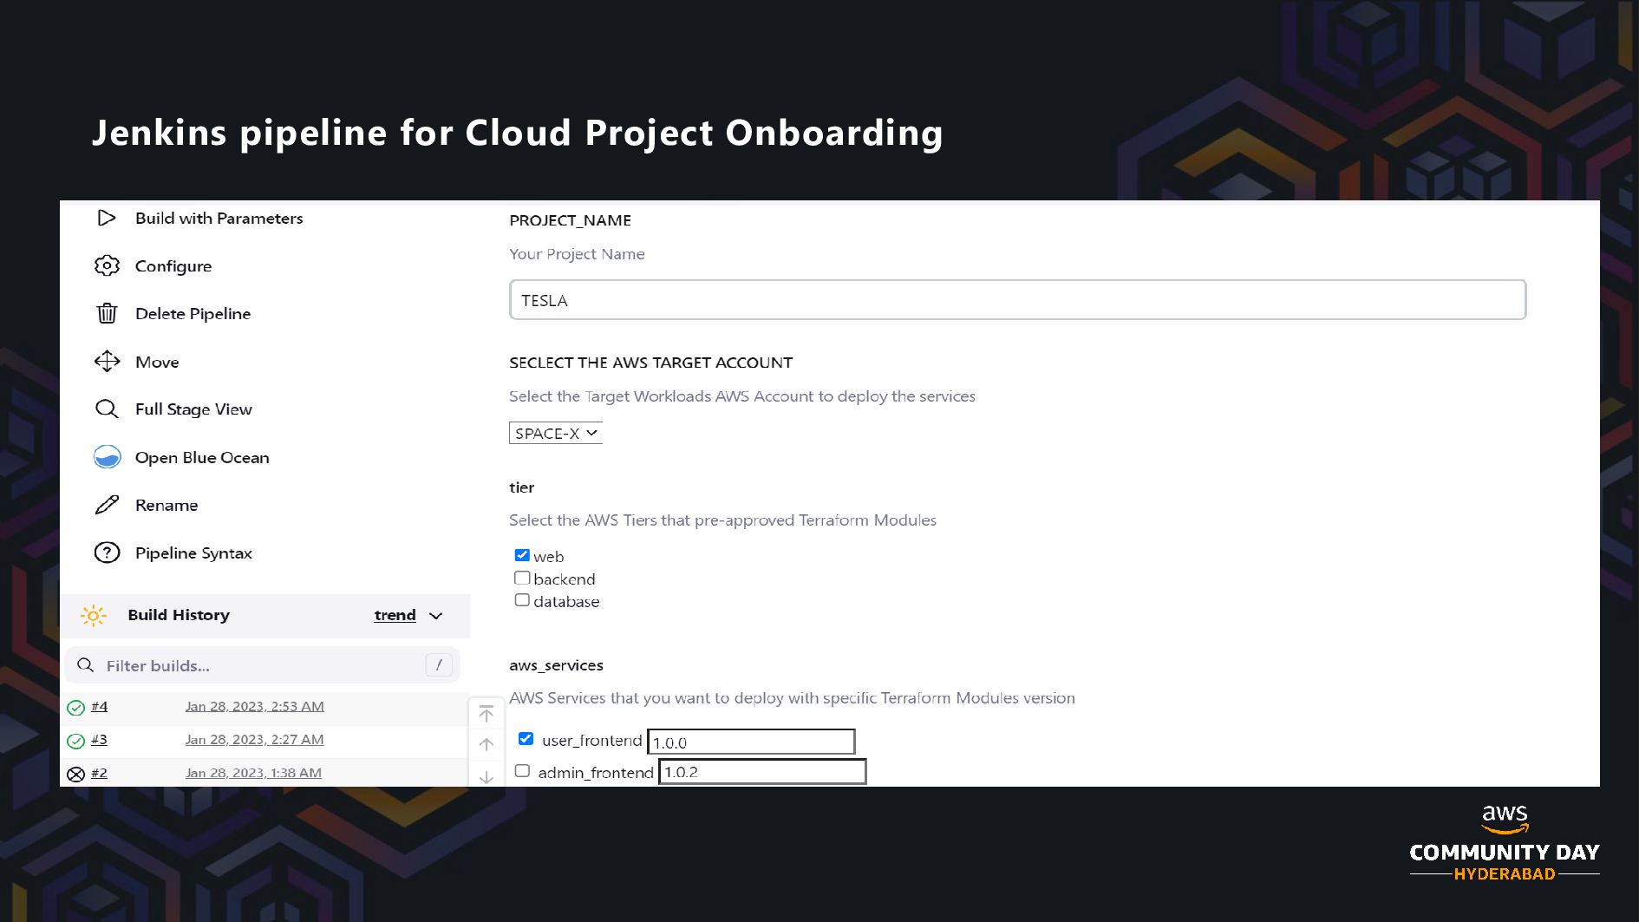Open the Configure menu item
The image size is (1639, 922).
click(x=173, y=266)
